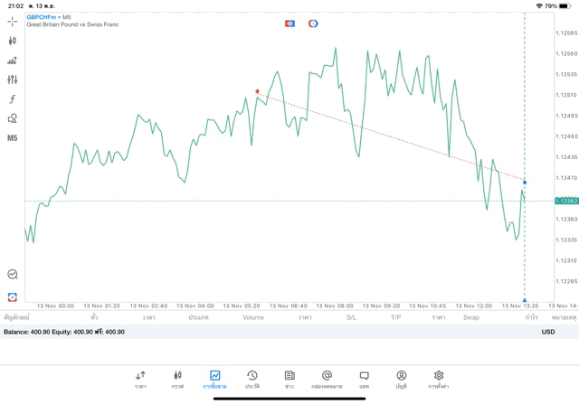Tap the current price label 1.12382
Viewport: 579px width, 404px height.
click(x=566, y=201)
